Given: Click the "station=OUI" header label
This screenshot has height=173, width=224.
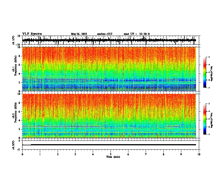Looking at the screenshot, I should point(105,34).
